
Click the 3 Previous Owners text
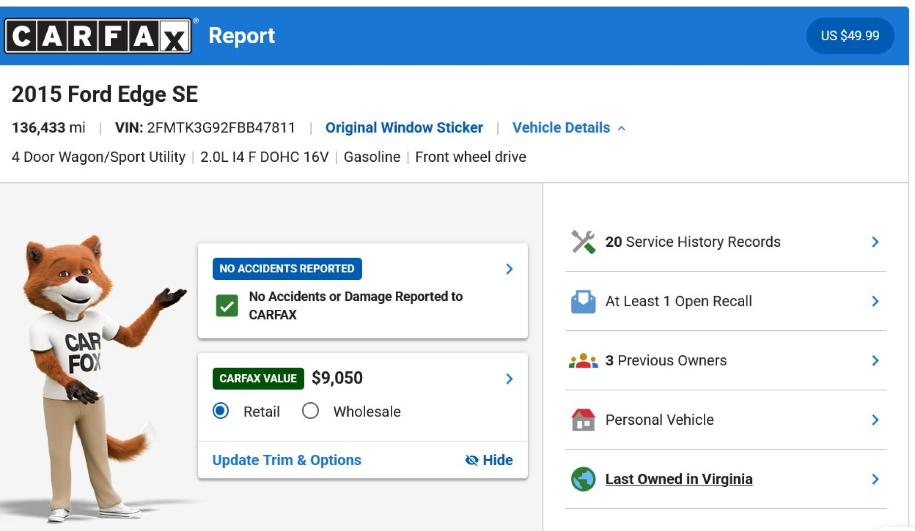click(x=666, y=361)
